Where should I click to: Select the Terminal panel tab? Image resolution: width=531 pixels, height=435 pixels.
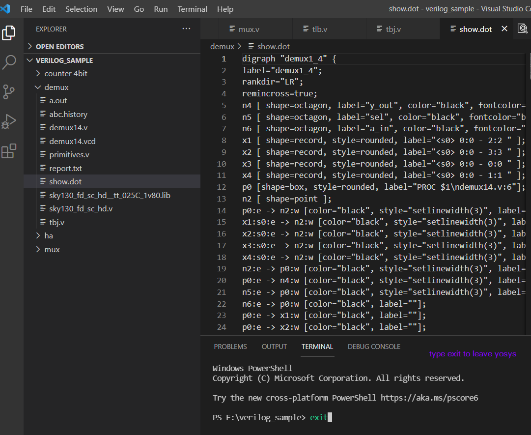(317, 347)
